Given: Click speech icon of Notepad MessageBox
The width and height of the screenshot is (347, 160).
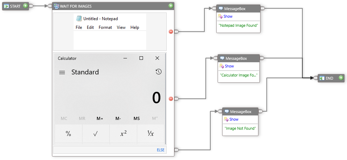Looking at the screenshot, I should pyautogui.click(x=221, y=9).
